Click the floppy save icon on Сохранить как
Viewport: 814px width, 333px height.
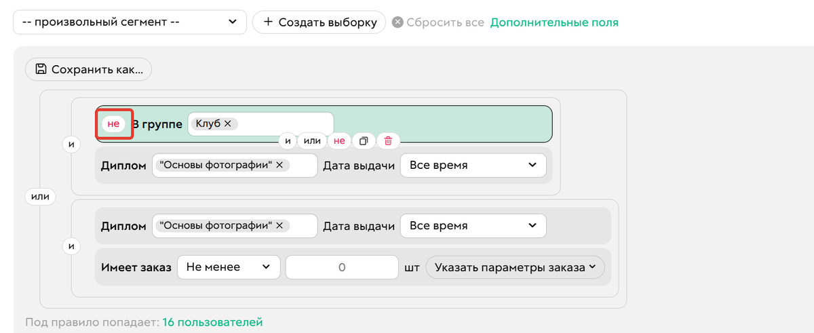tap(41, 69)
